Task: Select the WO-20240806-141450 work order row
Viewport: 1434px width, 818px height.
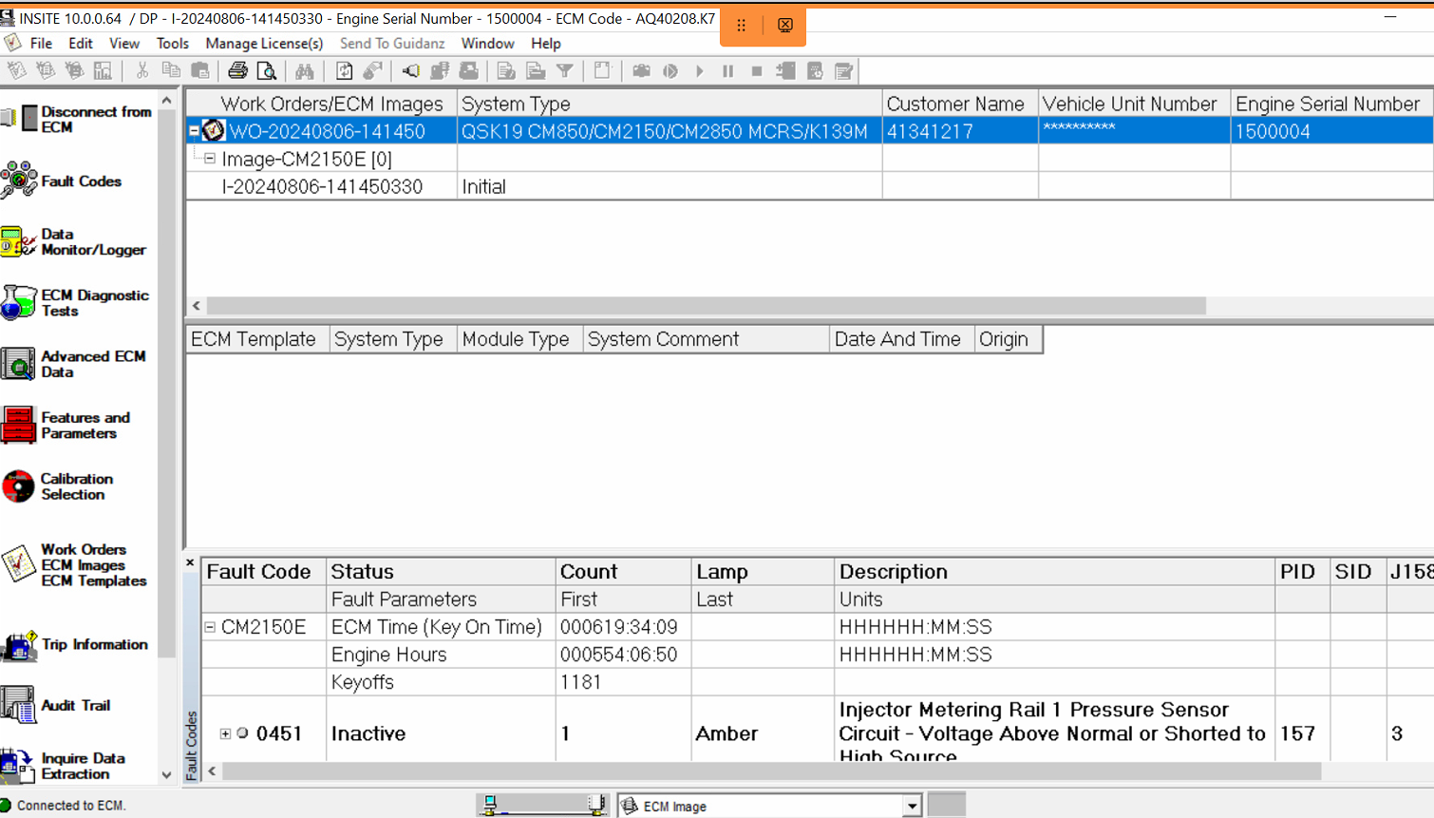Action: (x=809, y=131)
